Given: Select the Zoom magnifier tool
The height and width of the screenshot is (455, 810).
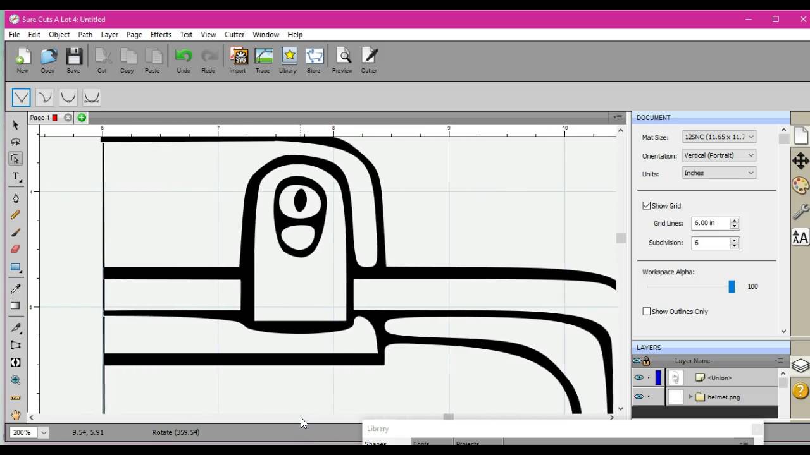Looking at the screenshot, I should click(16, 380).
